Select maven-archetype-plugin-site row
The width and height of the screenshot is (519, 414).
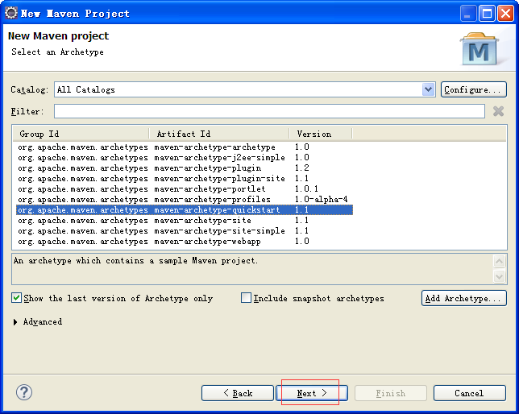pos(185,179)
